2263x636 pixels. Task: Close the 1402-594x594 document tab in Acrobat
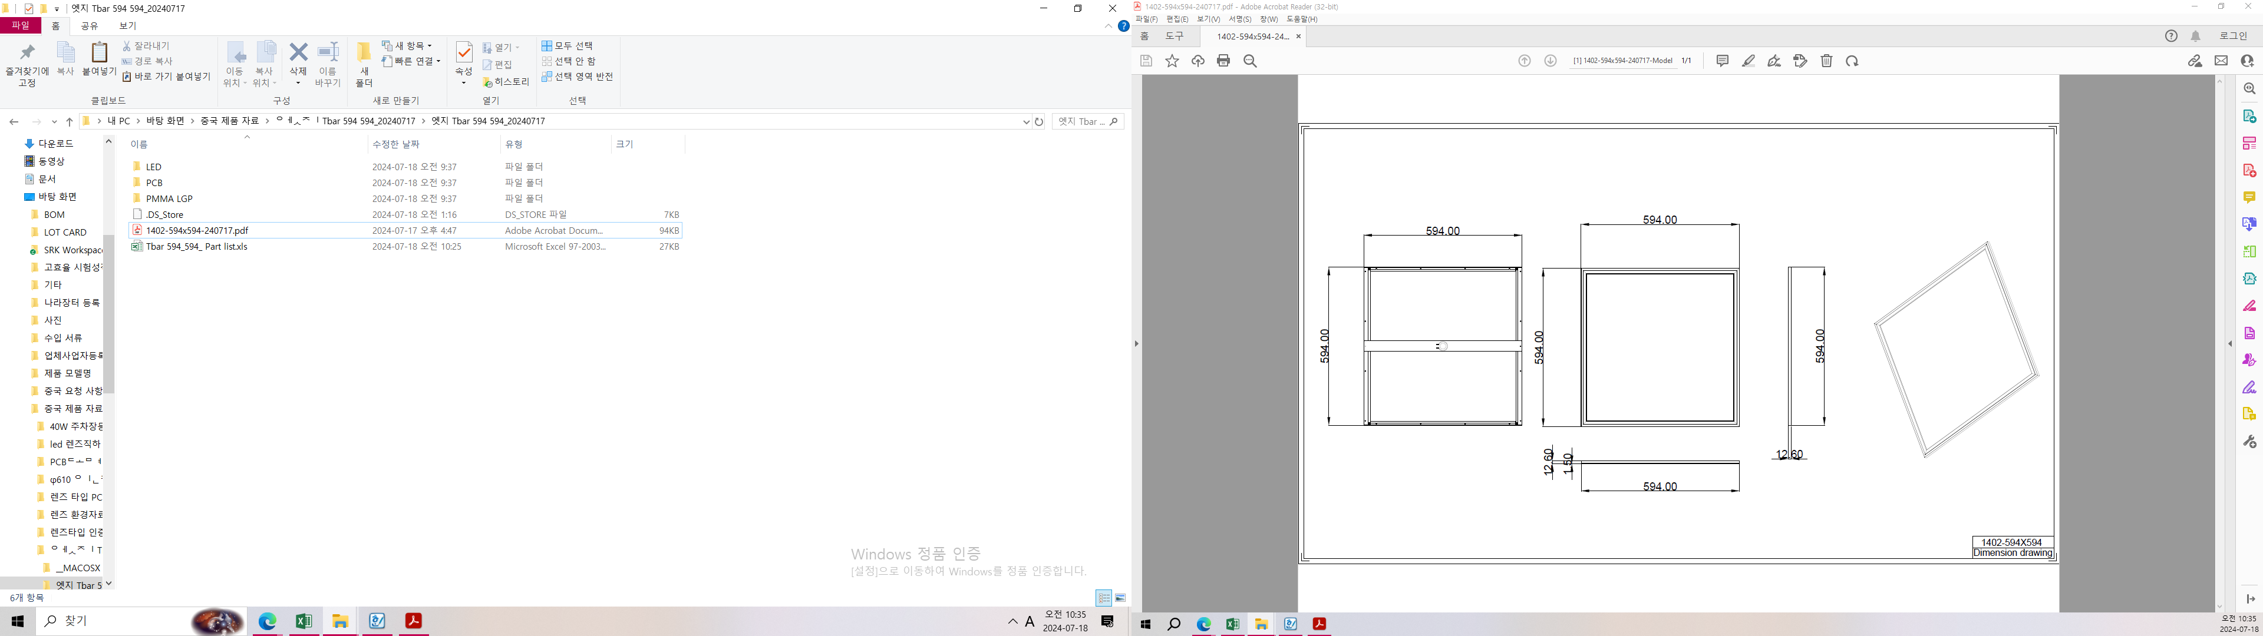(1298, 36)
